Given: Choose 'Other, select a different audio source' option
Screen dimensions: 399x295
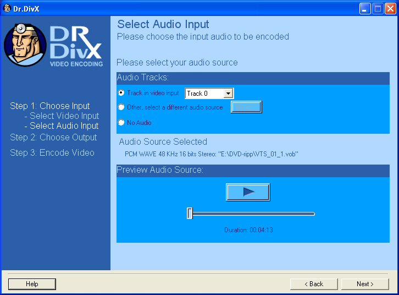Looking at the screenshot, I should (x=121, y=107).
